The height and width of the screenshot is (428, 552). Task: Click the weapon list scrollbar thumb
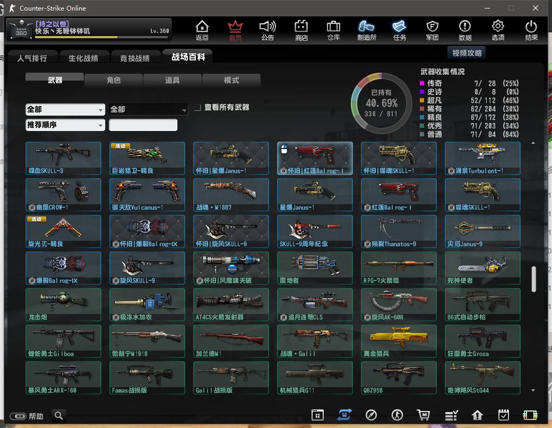[534, 279]
